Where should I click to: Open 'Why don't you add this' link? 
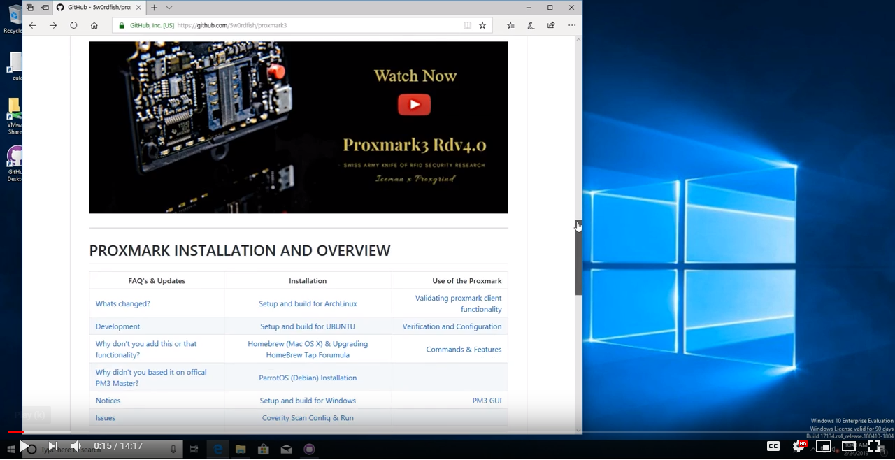point(146,350)
